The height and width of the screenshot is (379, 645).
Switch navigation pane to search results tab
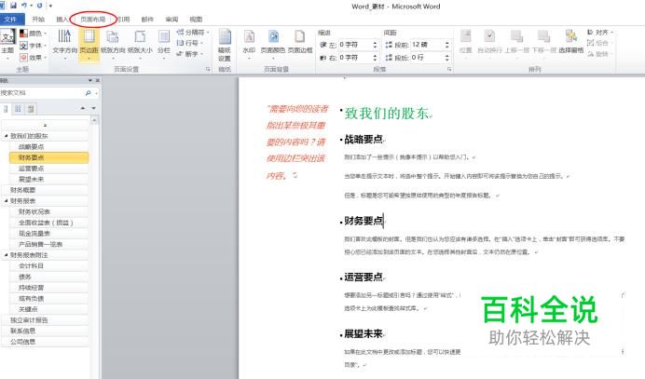[31, 109]
